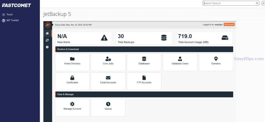Screen dimensions: 265x122
Task: Click the FTP Accounts file icon
Action: point(144,78)
